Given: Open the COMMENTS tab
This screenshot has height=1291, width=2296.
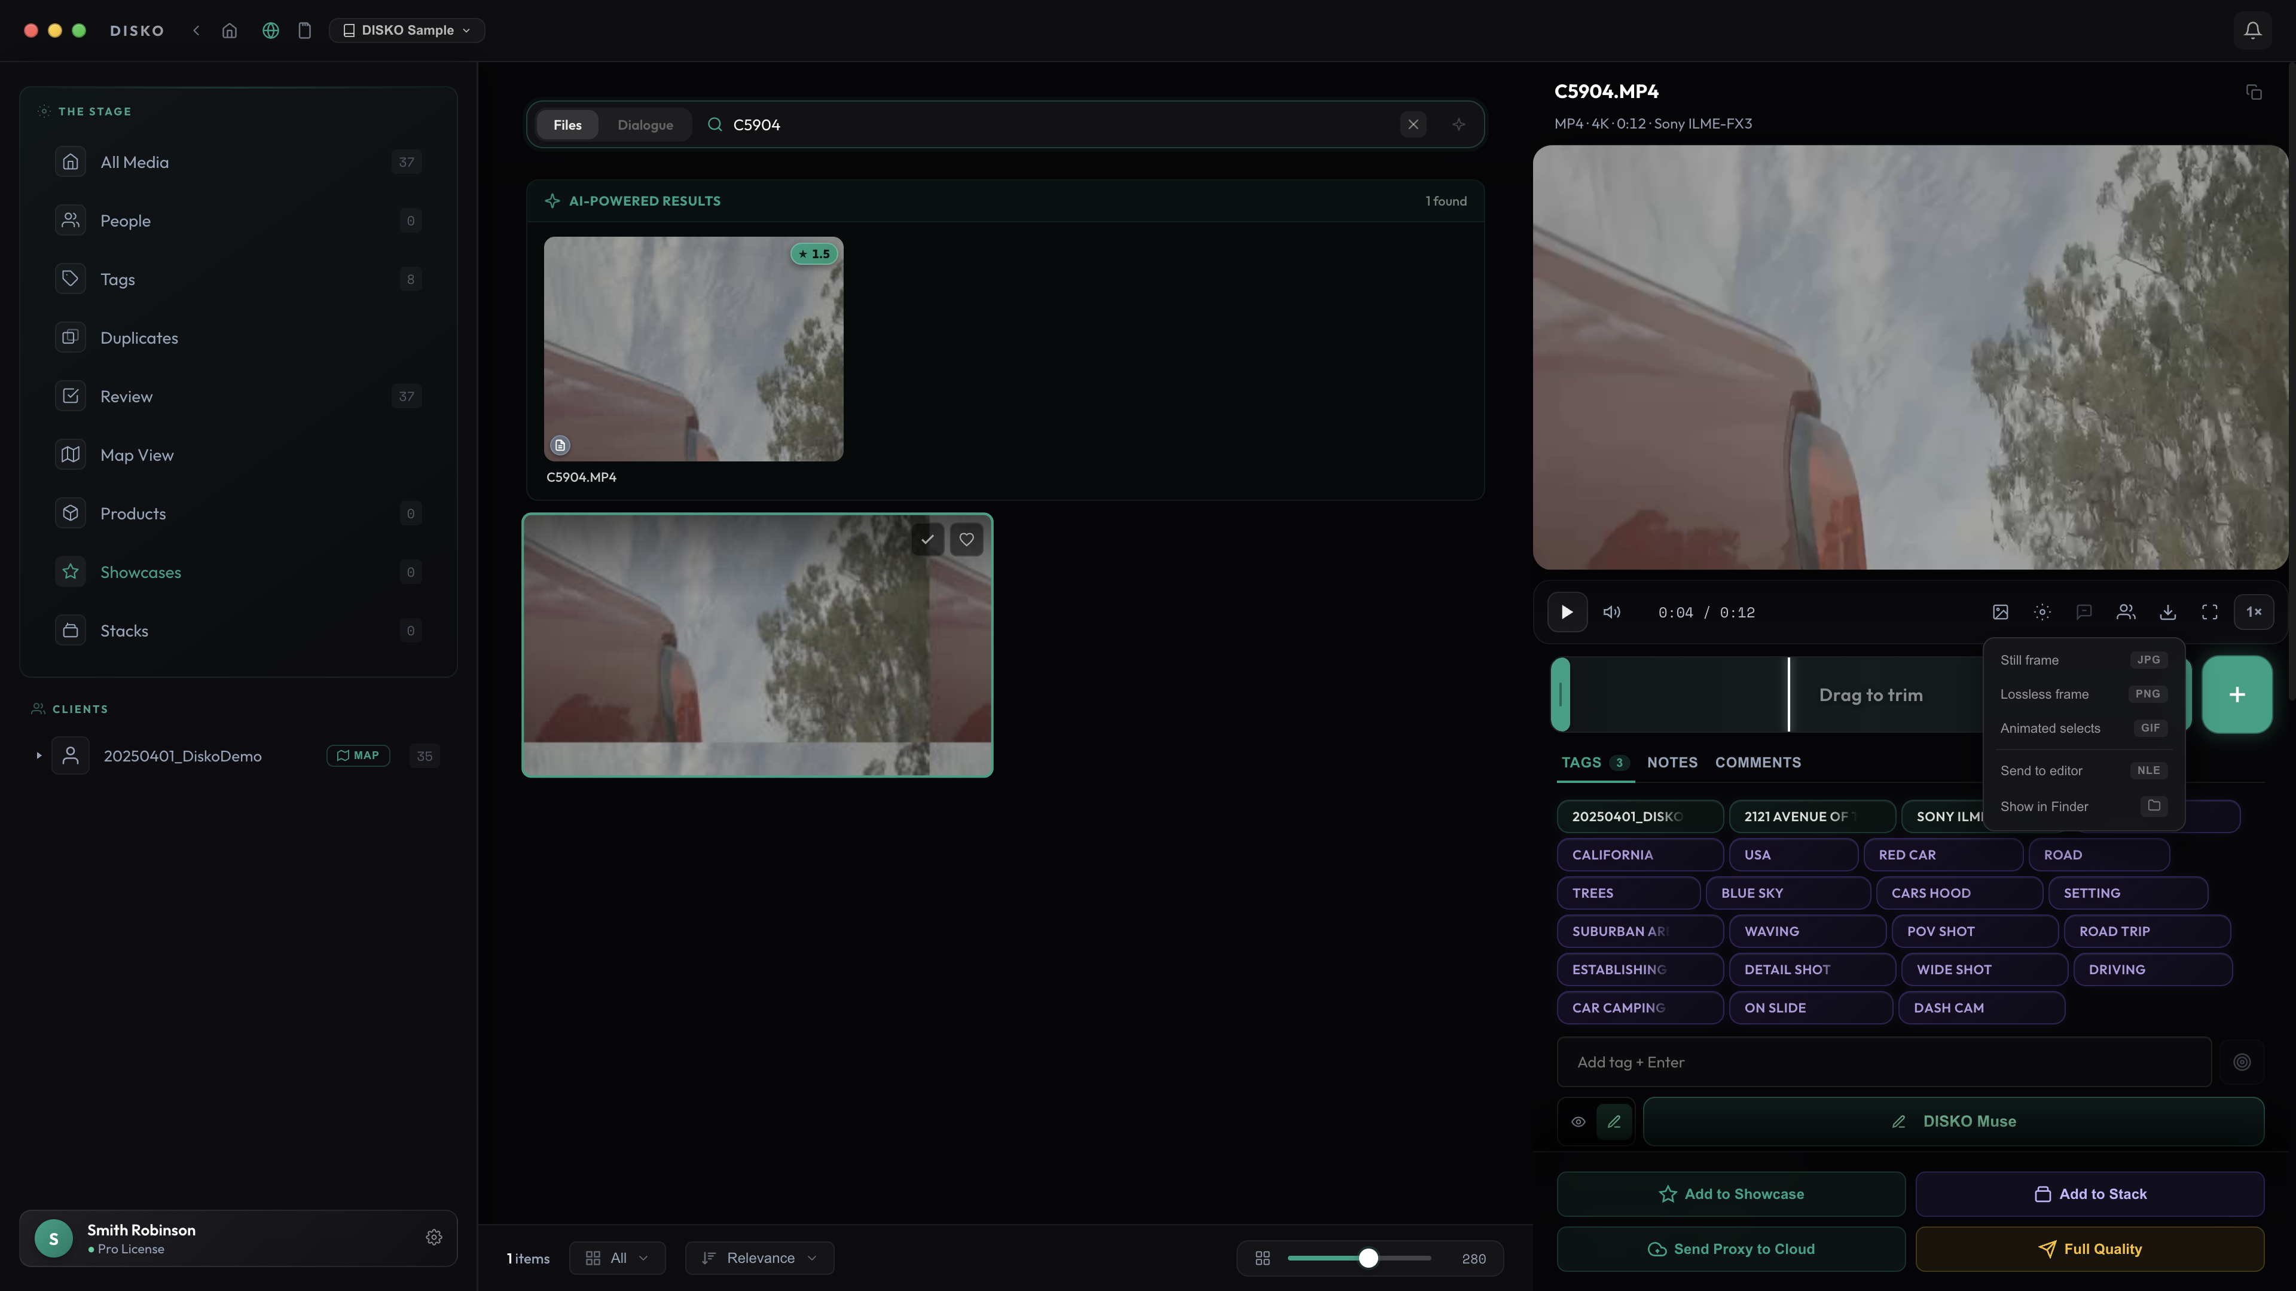Looking at the screenshot, I should pyautogui.click(x=1758, y=763).
